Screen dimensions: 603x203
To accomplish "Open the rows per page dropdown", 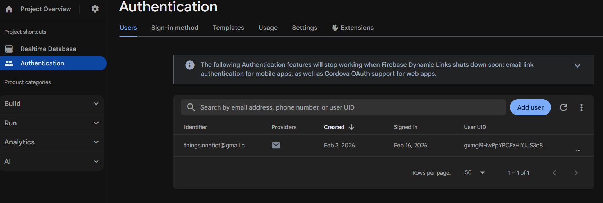I will click(x=475, y=173).
